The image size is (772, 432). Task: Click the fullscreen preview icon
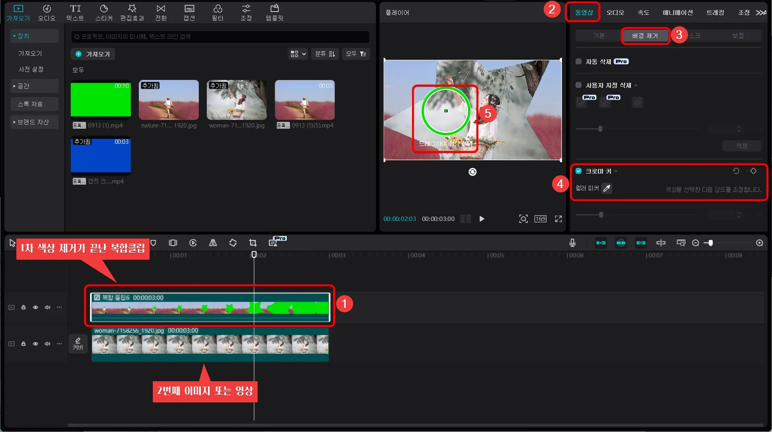pyautogui.click(x=558, y=219)
